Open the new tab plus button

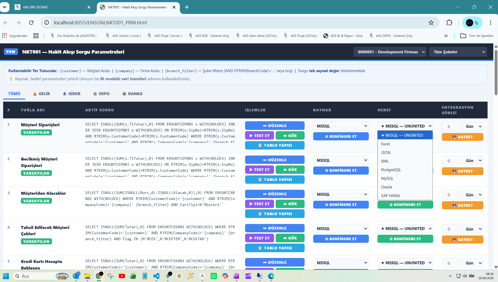187,7
